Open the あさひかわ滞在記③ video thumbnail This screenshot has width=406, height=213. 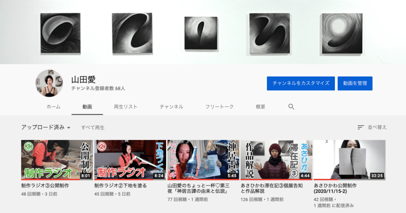click(276, 160)
